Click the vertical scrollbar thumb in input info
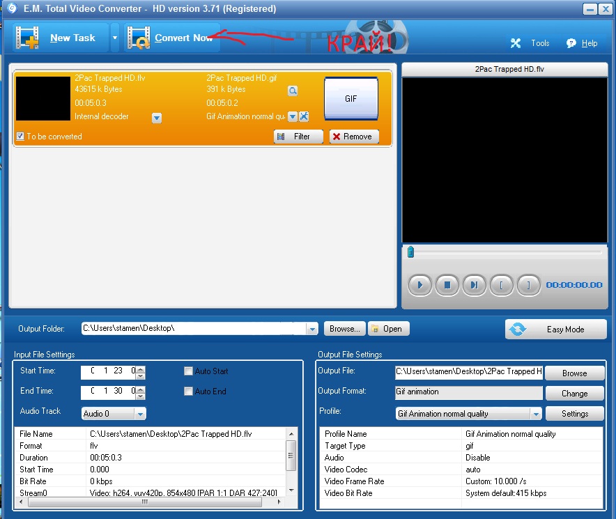 click(x=291, y=456)
